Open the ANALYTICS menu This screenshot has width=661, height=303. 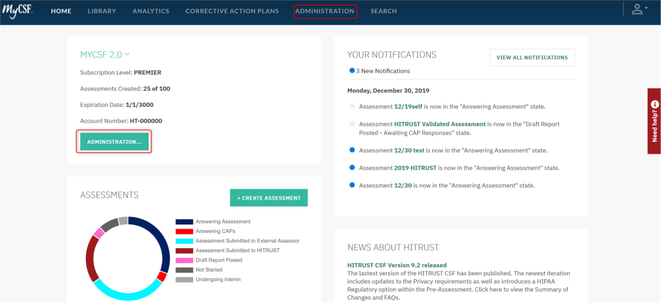[151, 11]
